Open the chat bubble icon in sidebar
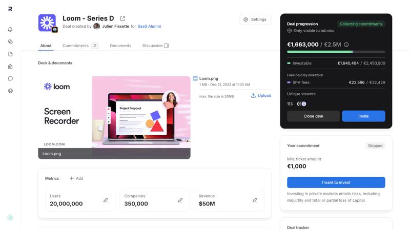This screenshot has width=410, height=230. [10, 79]
